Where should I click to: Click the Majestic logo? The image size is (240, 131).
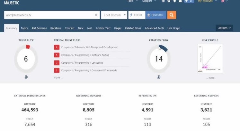pos(12,2)
